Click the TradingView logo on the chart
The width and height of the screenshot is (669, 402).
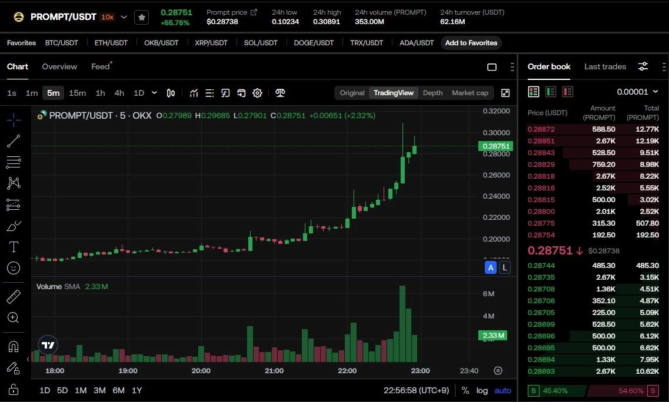[48, 346]
